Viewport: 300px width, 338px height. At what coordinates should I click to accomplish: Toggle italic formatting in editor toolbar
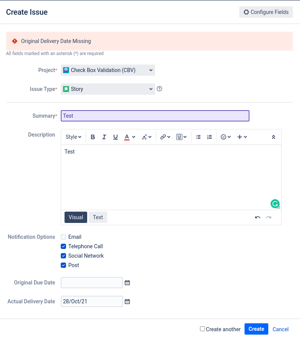tap(104, 137)
